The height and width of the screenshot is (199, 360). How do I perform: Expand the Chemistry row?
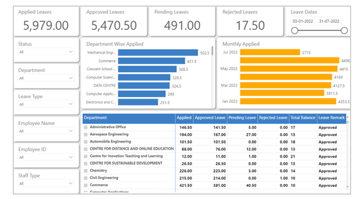point(86,171)
